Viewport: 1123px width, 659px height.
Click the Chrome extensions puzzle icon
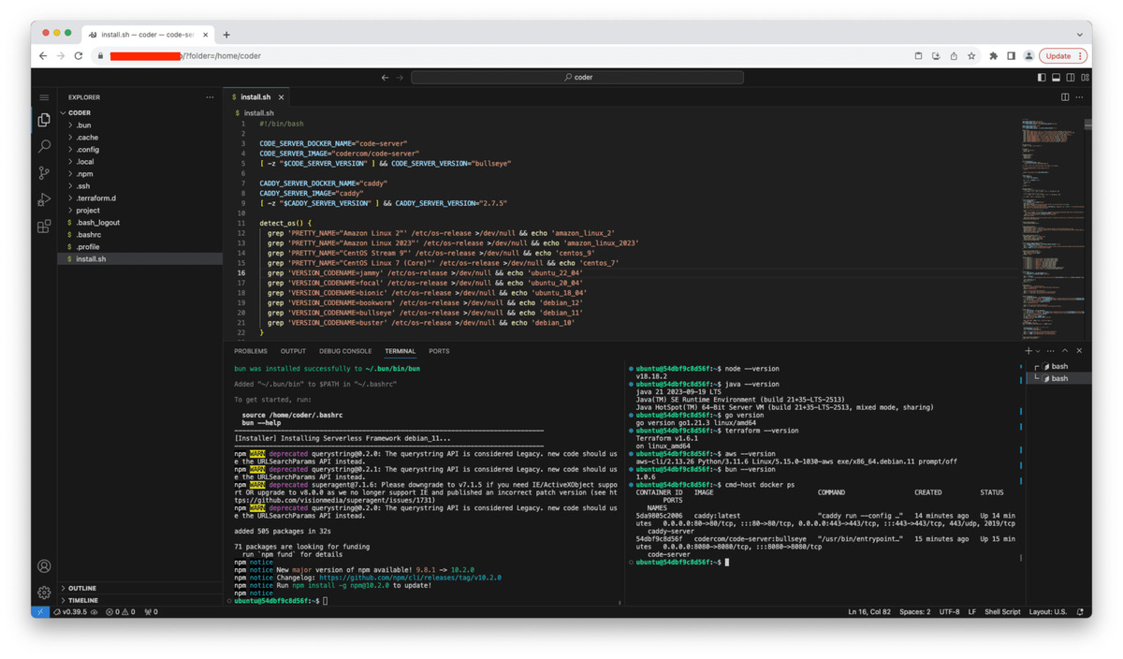[x=993, y=56]
